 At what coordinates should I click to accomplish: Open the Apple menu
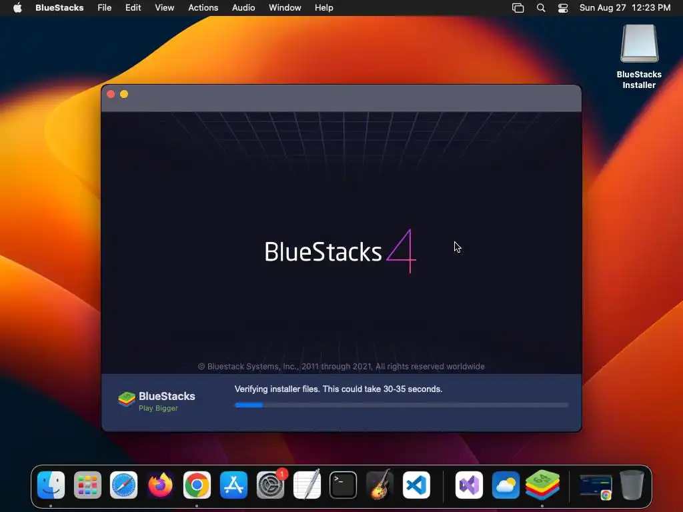click(x=17, y=8)
